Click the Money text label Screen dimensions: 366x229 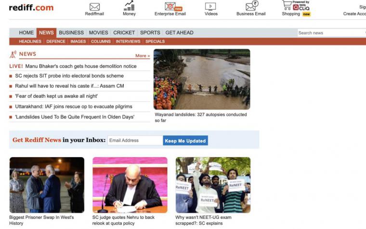[x=129, y=14]
